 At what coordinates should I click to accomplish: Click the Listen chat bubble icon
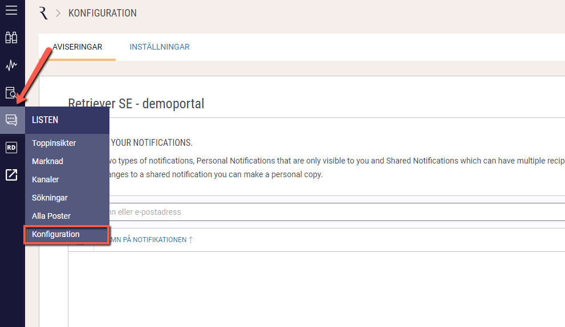(11, 120)
